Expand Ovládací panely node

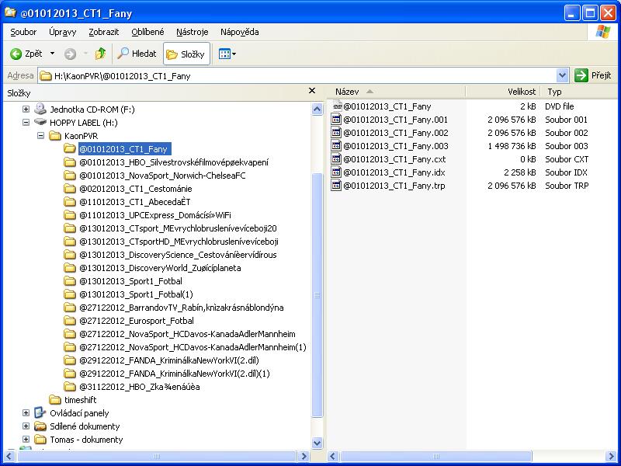point(26,413)
